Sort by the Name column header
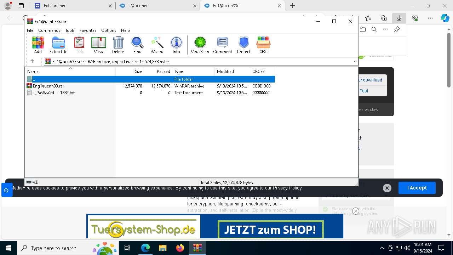Screen dimensions: 453x255 (x=70, y=71)
